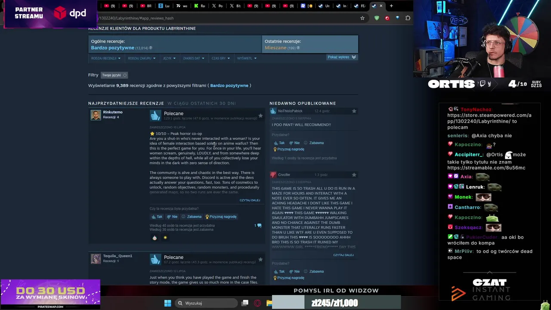Click the star icon on Tequila_Queen1's review

tap(260, 259)
